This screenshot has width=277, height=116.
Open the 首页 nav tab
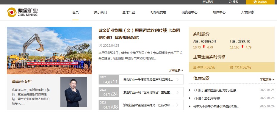pos(76,12)
